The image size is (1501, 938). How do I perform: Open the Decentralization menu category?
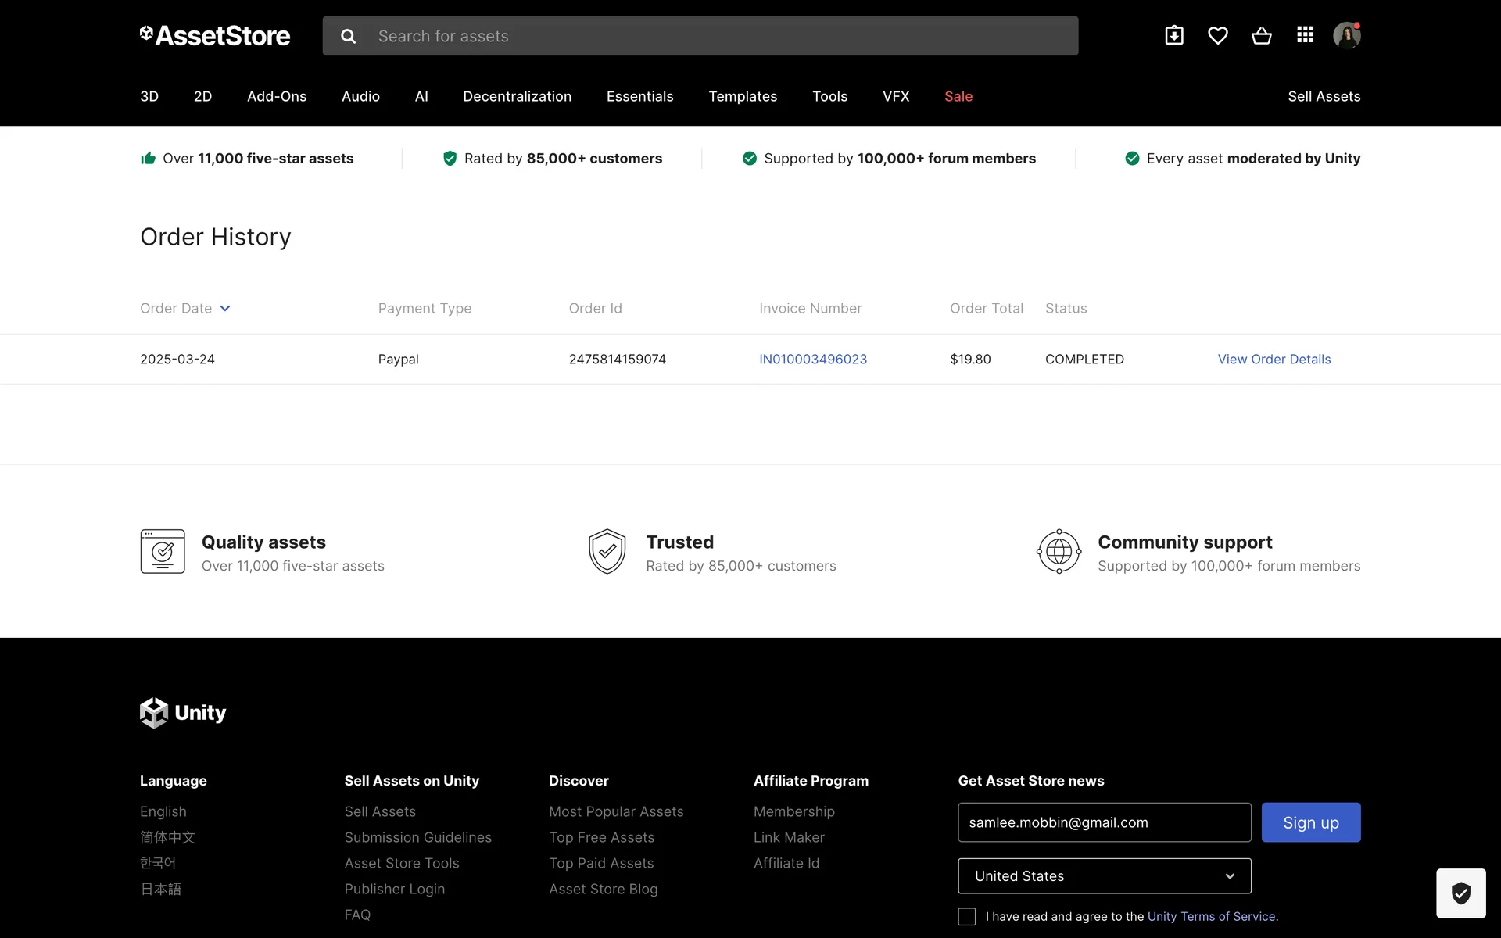click(517, 96)
